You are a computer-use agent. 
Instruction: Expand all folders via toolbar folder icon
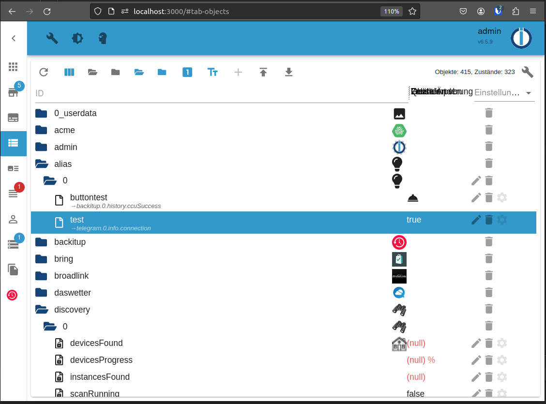point(92,72)
